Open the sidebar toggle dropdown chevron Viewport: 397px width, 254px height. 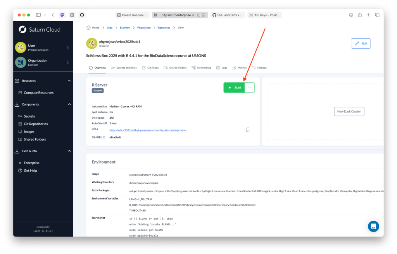[45, 15]
